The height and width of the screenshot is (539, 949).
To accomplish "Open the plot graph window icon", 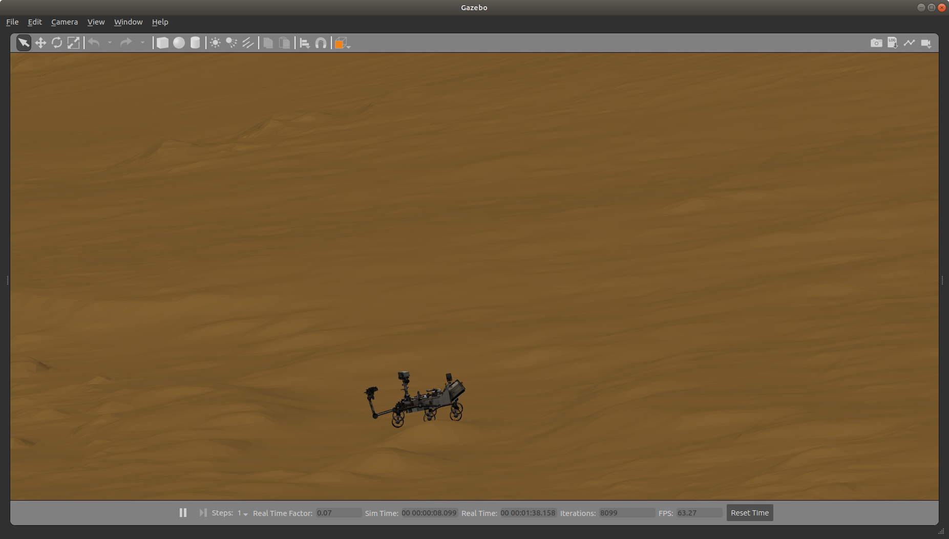I will coord(909,43).
